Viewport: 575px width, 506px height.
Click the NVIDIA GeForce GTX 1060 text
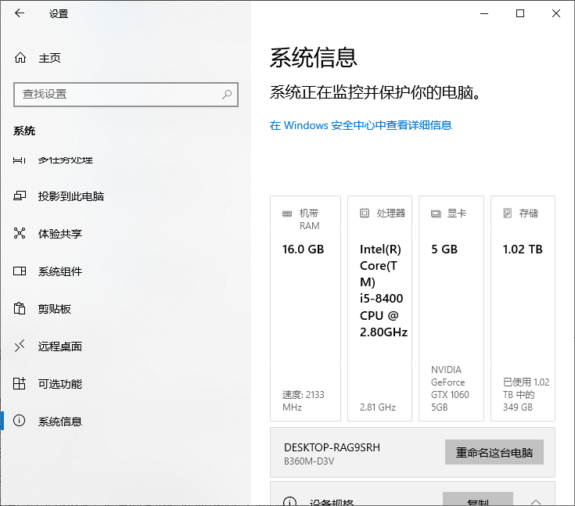tap(450, 388)
